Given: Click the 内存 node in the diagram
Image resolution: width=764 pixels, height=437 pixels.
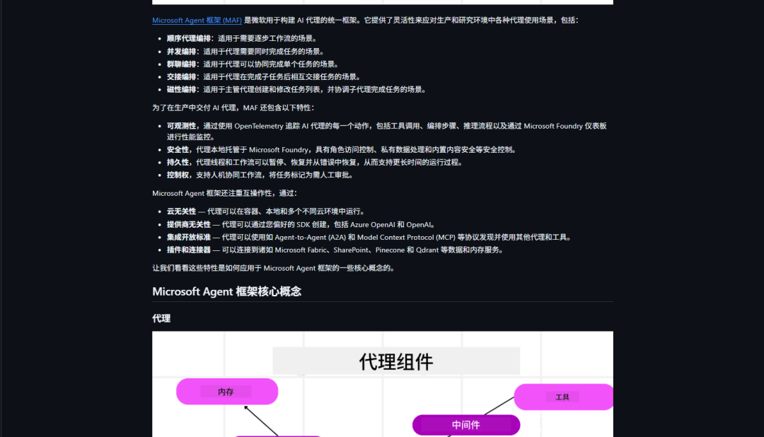Looking at the screenshot, I should (227, 392).
